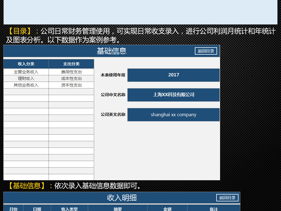This screenshot has height=211, width=281.
Task: Select the 上海XX科技有限公司 name field
Action: tap(173, 95)
